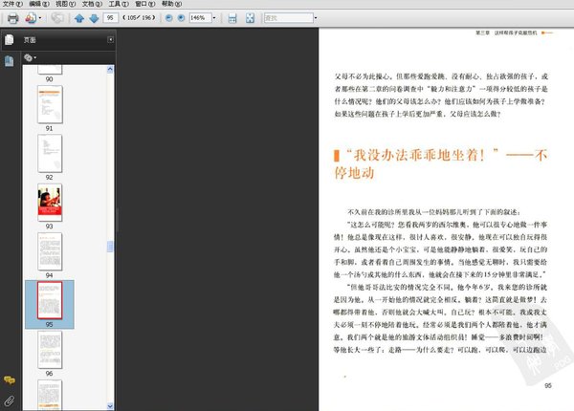Open the zoom level dropdown arrow
The height and width of the screenshot is (411, 574).
(214, 17)
